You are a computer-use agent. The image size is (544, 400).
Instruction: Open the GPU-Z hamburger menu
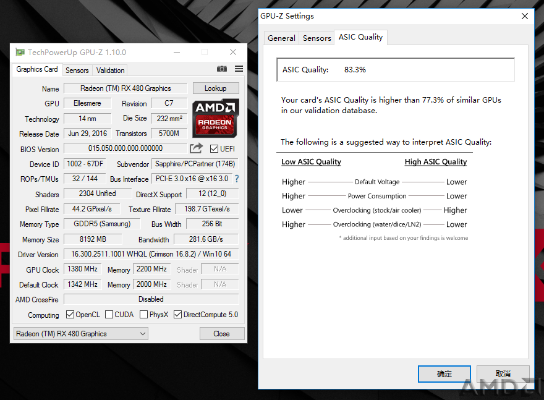tap(239, 69)
